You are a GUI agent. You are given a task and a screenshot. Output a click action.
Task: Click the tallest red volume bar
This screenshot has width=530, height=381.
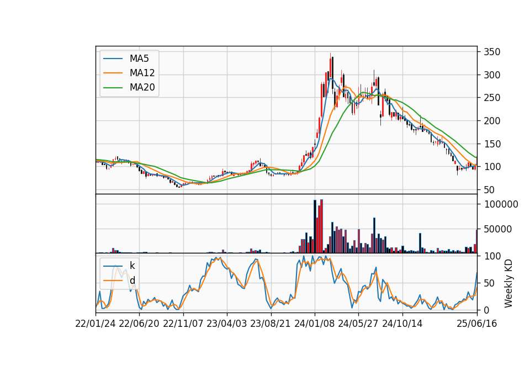(321, 226)
